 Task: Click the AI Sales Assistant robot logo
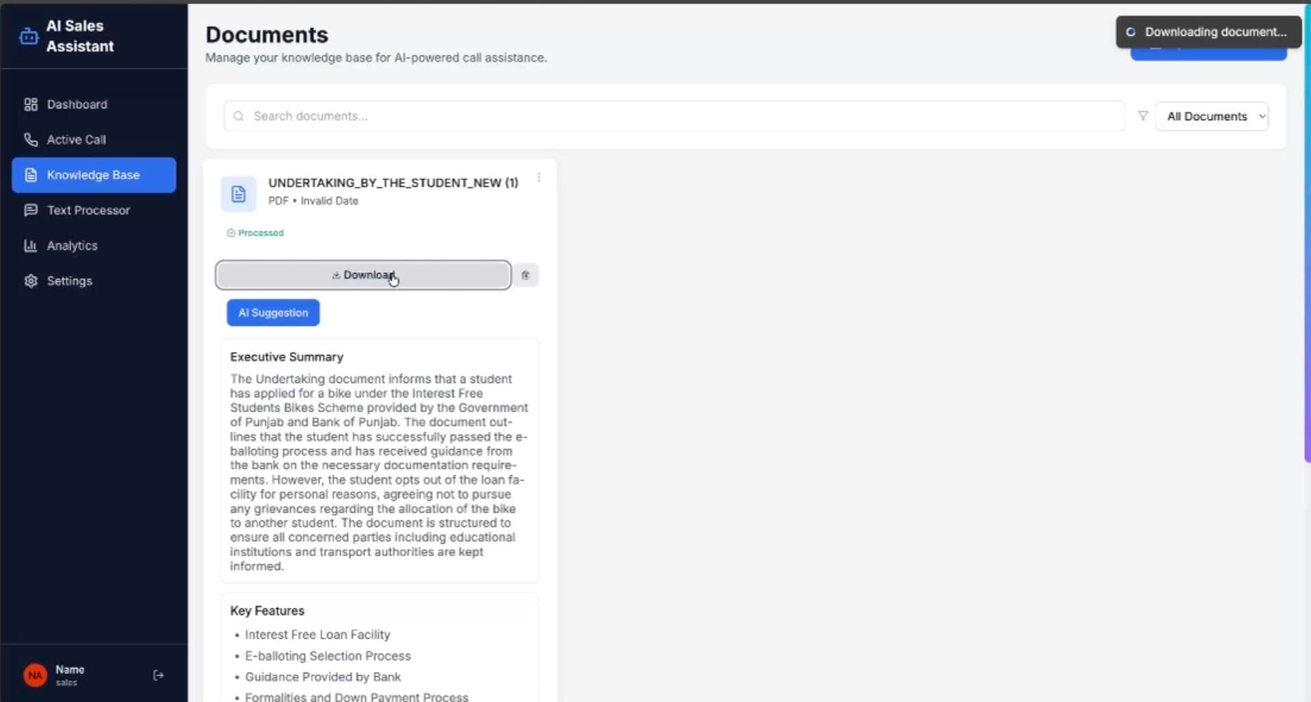(x=28, y=36)
